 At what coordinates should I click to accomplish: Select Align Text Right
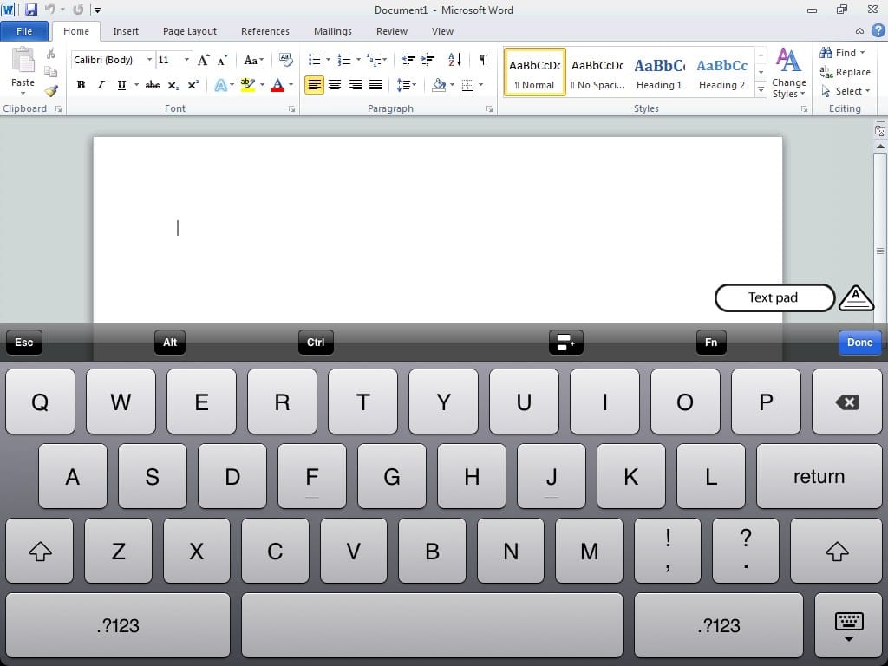pyautogui.click(x=355, y=85)
